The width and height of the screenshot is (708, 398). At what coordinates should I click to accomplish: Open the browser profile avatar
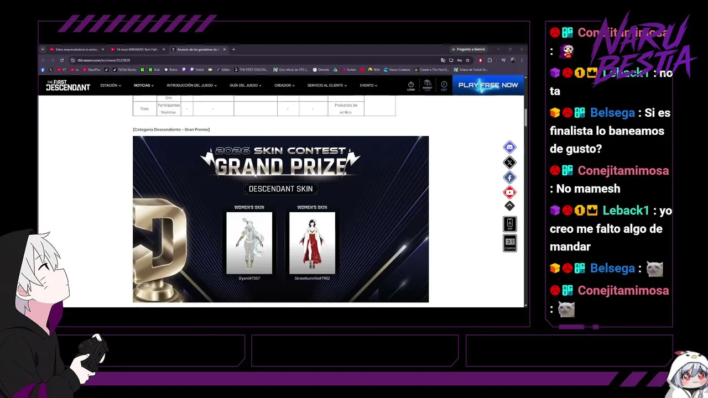(x=513, y=60)
